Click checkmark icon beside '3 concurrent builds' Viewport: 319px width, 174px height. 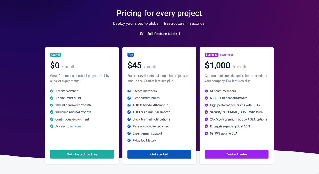[x=129, y=98]
